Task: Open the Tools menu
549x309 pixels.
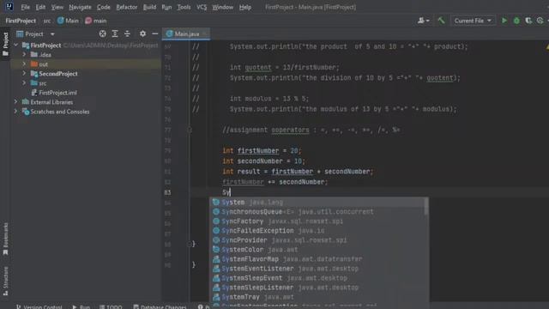Action: click(x=184, y=7)
